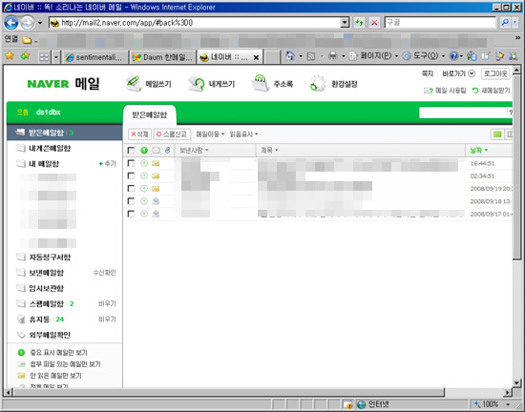The height and width of the screenshot is (412, 525).
Task: Click the 삭제 delete button
Action: (x=139, y=134)
